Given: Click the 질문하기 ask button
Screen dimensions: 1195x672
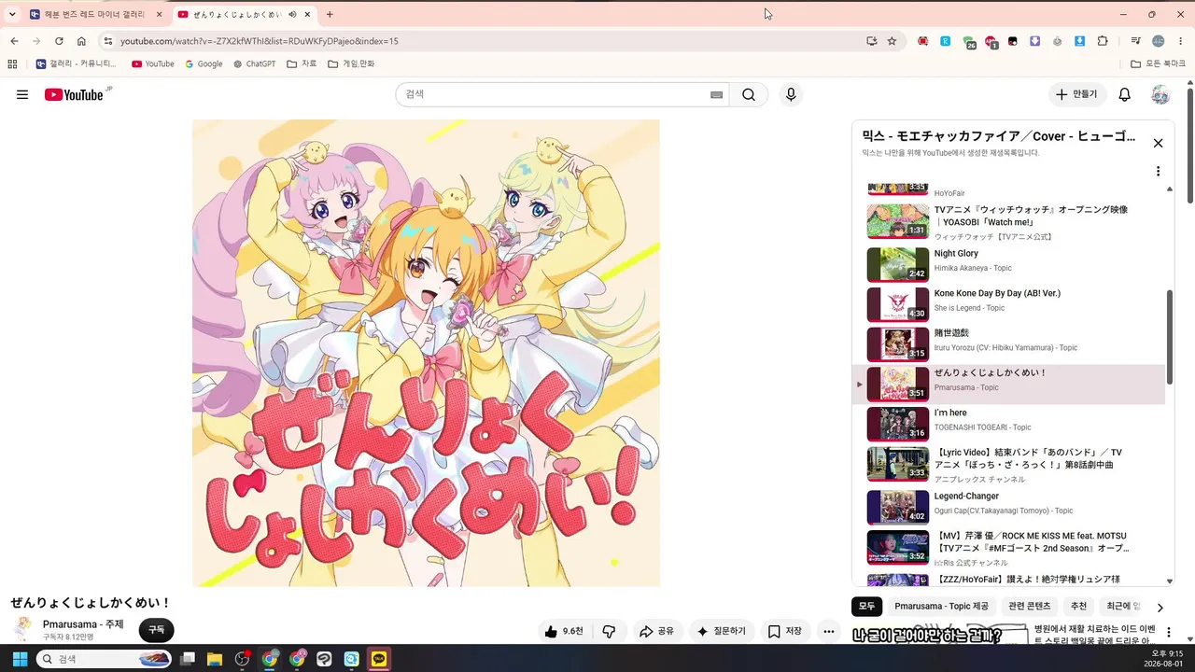Looking at the screenshot, I should click(722, 632).
